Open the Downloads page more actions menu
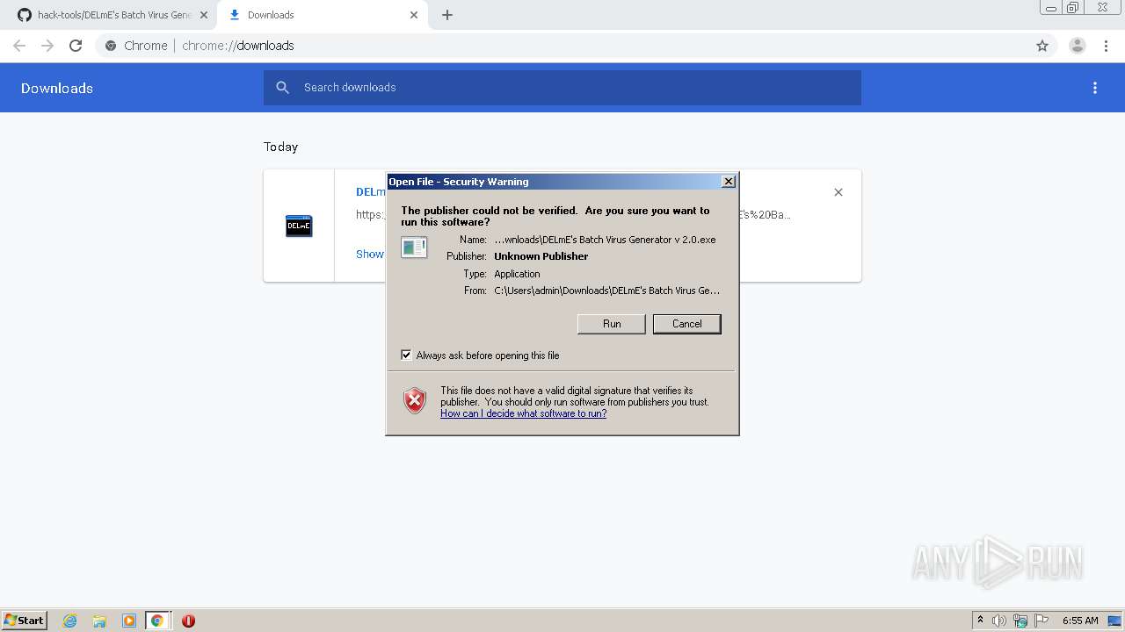Image resolution: width=1125 pixels, height=632 pixels. click(x=1095, y=88)
